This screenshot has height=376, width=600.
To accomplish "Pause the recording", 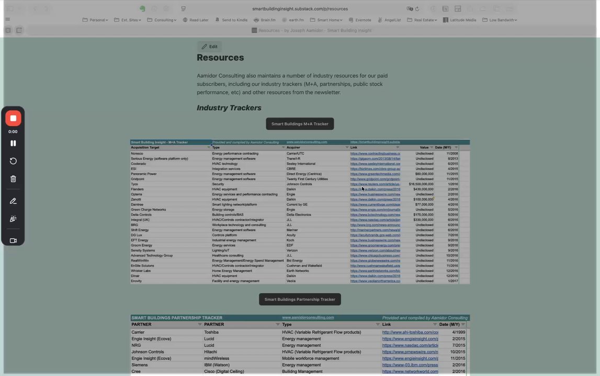I will (x=13, y=143).
